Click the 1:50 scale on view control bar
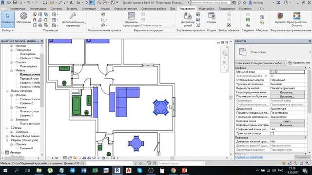The width and height of the screenshot is (312, 175). pos(55,158)
